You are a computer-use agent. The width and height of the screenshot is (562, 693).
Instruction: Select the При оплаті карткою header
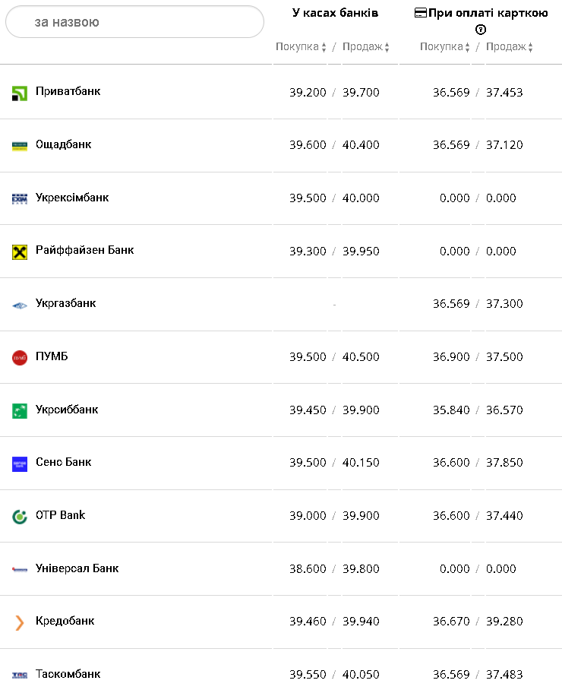481,13
